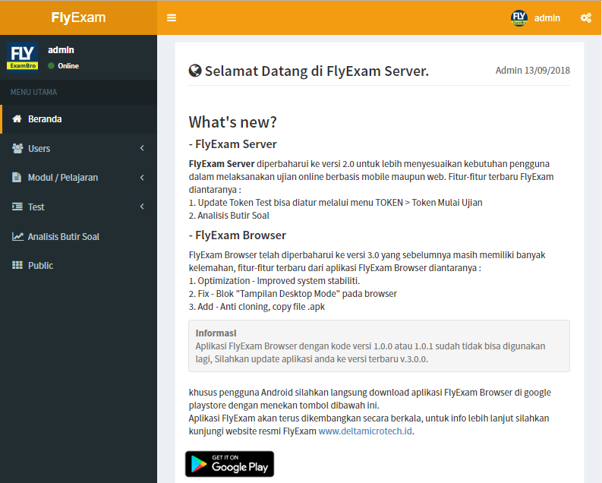Open the Beranda menu item
The height and width of the screenshot is (483, 602).
tap(78, 119)
